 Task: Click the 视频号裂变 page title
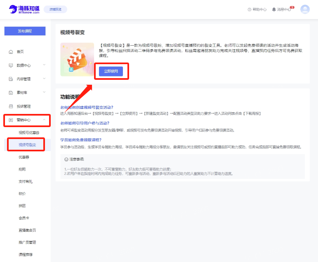coord(73,32)
